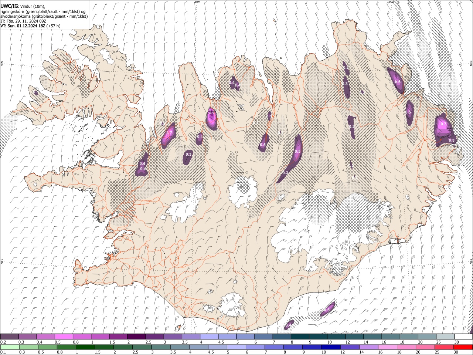Click the '0.2' precipitation value on the map
The image size is (473, 355).
(x=352, y=126)
